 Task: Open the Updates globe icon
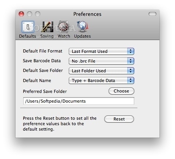(x=83, y=27)
